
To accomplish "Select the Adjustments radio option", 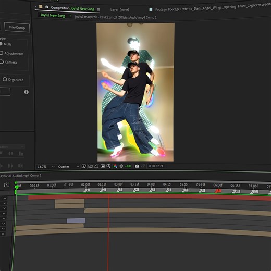I will (x=2, y=53).
